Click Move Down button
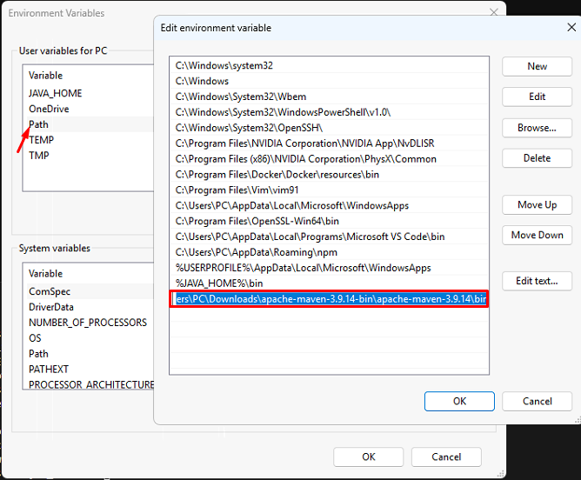The height and width of the screenshot is (480, 581). pos(537,235)
